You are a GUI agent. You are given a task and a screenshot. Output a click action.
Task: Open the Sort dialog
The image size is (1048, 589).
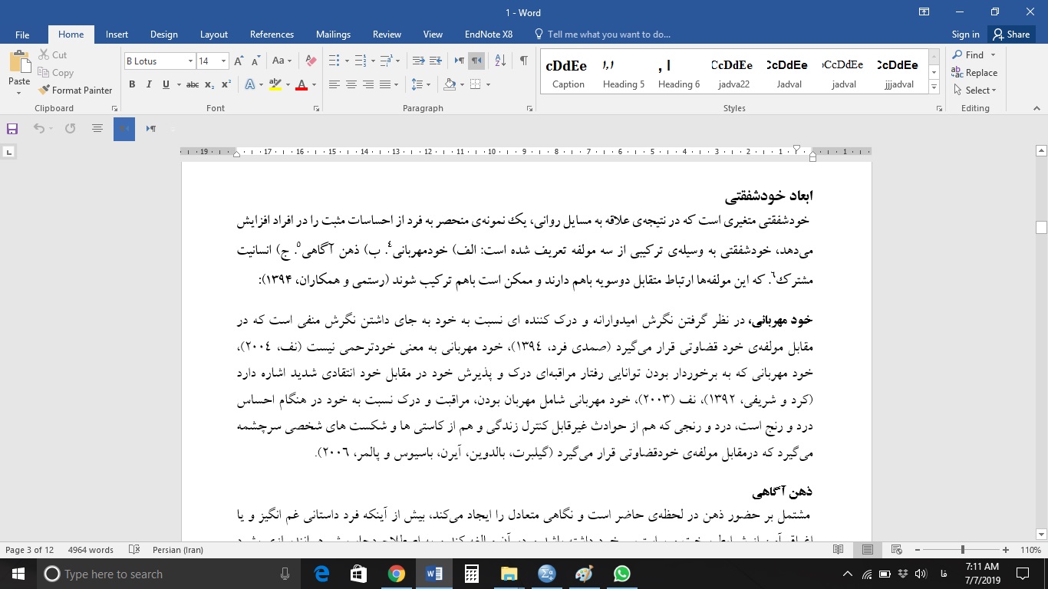(x=499, y=60)
